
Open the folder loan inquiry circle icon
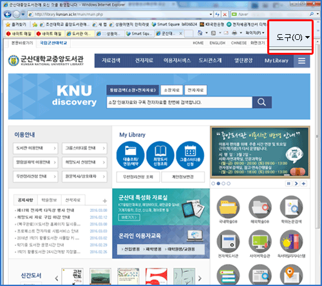[x=131, y=155]
